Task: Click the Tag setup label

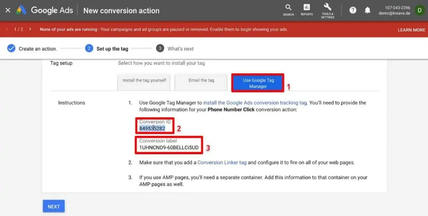Action: tap(61, 63)
